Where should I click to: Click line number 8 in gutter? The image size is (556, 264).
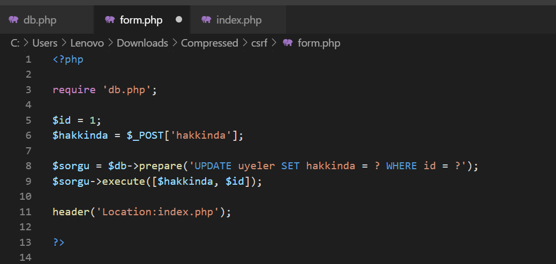click(x=28, y=166)
